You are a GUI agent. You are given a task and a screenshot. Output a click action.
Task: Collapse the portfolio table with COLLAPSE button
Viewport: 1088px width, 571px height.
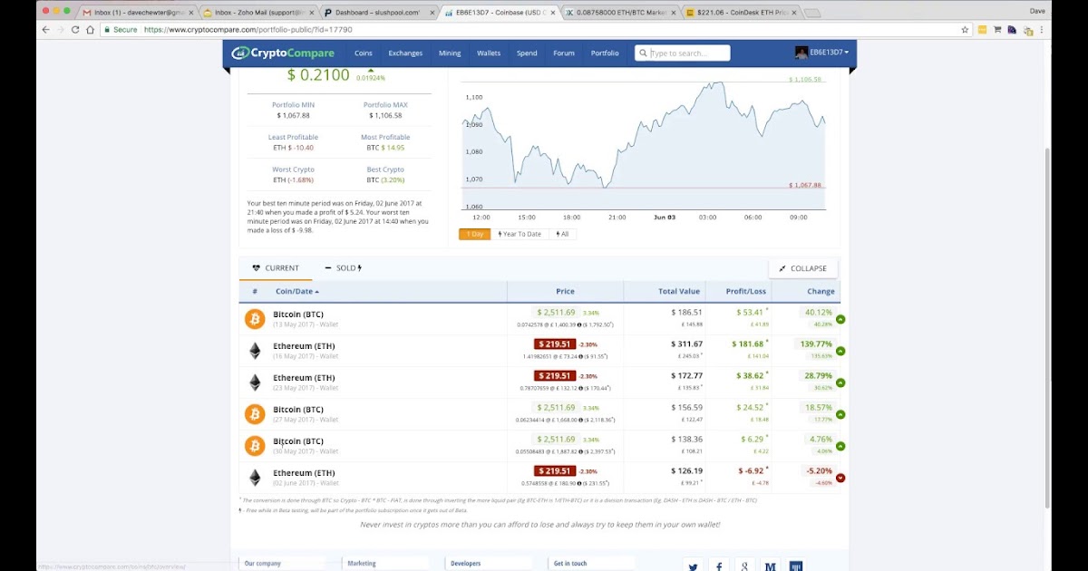coord(802,268)
